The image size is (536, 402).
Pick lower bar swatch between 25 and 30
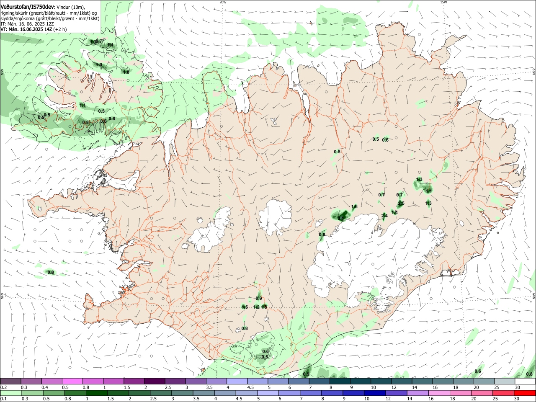tap(503, 393)
